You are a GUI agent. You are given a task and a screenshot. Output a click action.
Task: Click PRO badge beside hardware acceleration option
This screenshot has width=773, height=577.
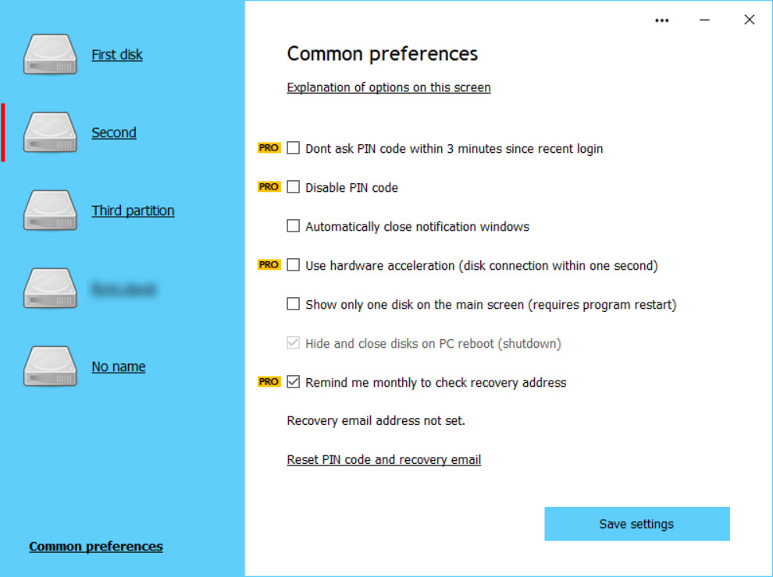269,265
